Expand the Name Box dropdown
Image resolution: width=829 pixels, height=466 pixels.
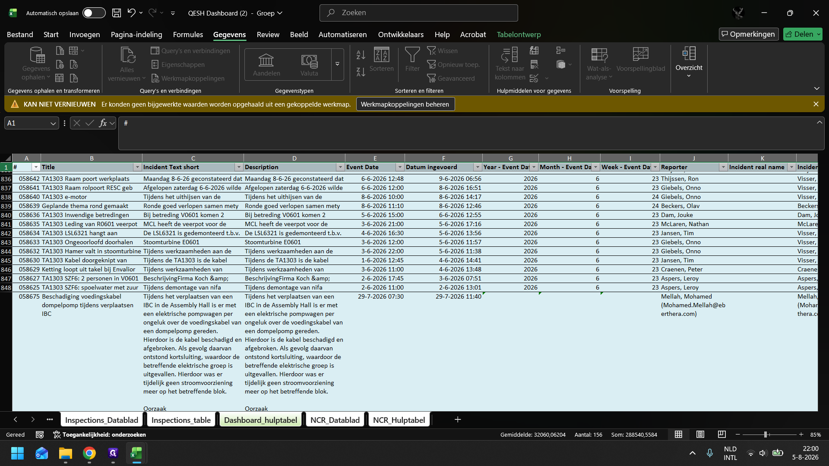pyautogui.click(x=53, y=123)
